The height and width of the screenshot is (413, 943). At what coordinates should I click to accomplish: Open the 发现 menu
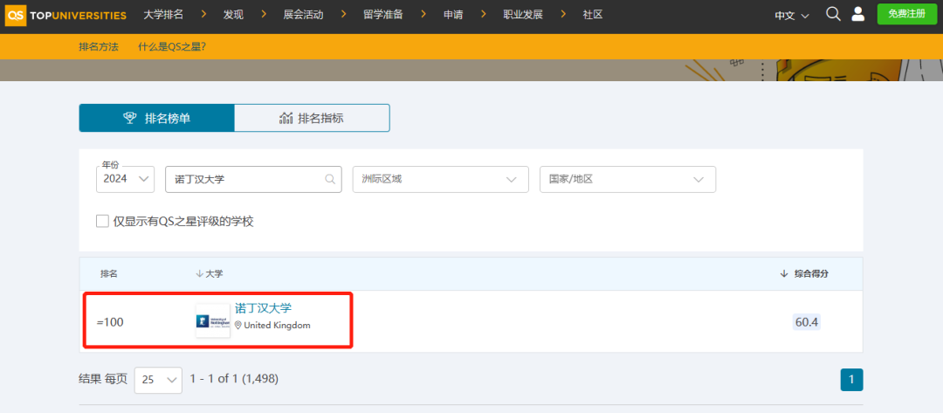(233, 15)
